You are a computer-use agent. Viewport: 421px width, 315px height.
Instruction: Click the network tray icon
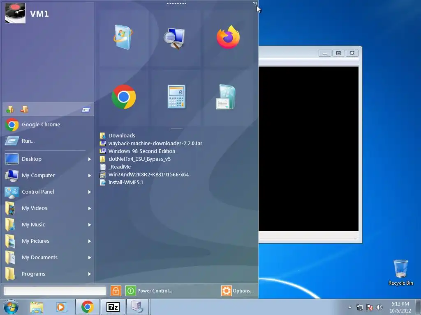[x=359, y=307]
